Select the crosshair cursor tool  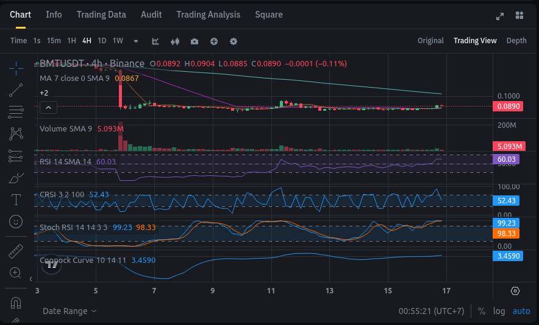16,66
